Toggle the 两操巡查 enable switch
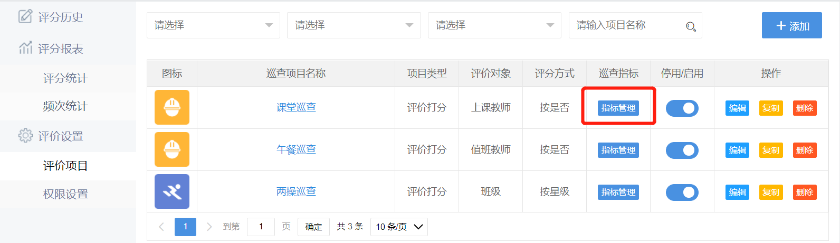The width and height of the screenshot is (840, 243). tap(682, 192)
